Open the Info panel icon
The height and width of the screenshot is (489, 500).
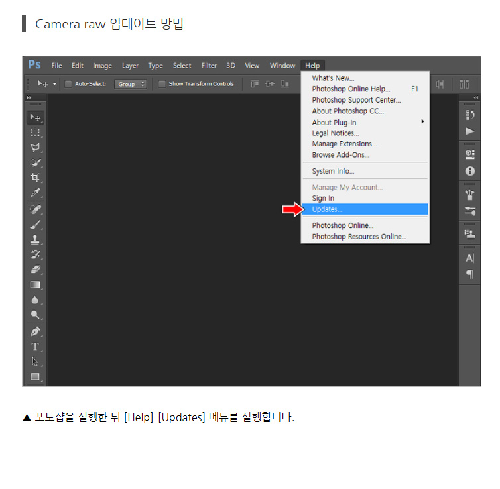[469, 171]
